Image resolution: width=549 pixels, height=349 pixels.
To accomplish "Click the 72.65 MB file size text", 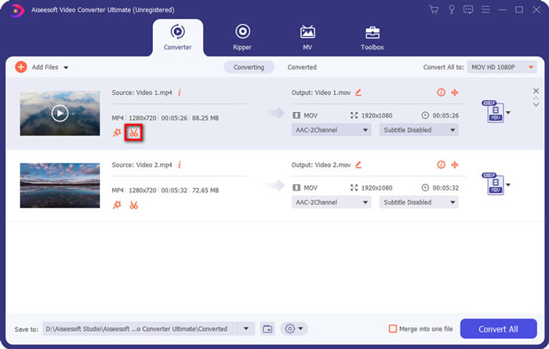I will pos(205,190).
